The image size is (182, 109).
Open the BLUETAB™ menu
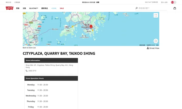click(34, 8)
